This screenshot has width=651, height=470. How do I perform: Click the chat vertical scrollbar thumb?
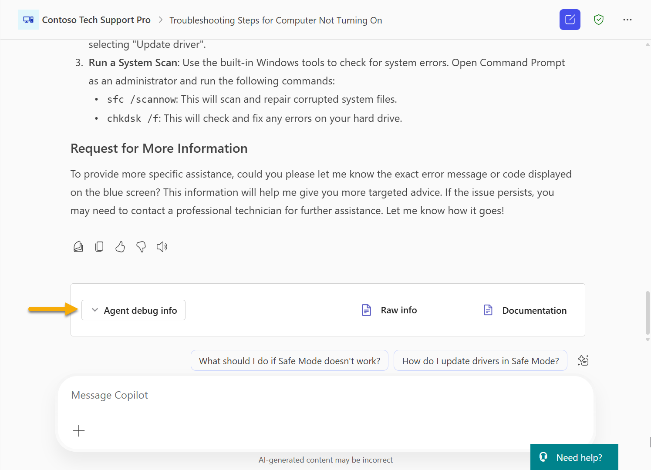click(648, 313)
